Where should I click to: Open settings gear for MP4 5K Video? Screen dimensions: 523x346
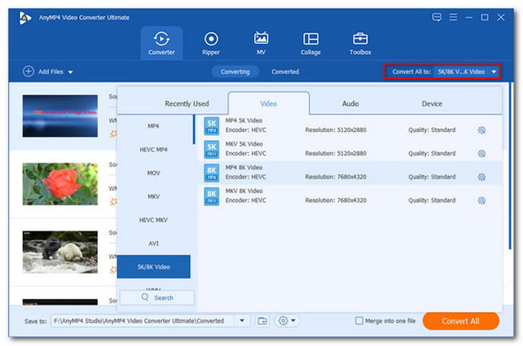point(482,130)
